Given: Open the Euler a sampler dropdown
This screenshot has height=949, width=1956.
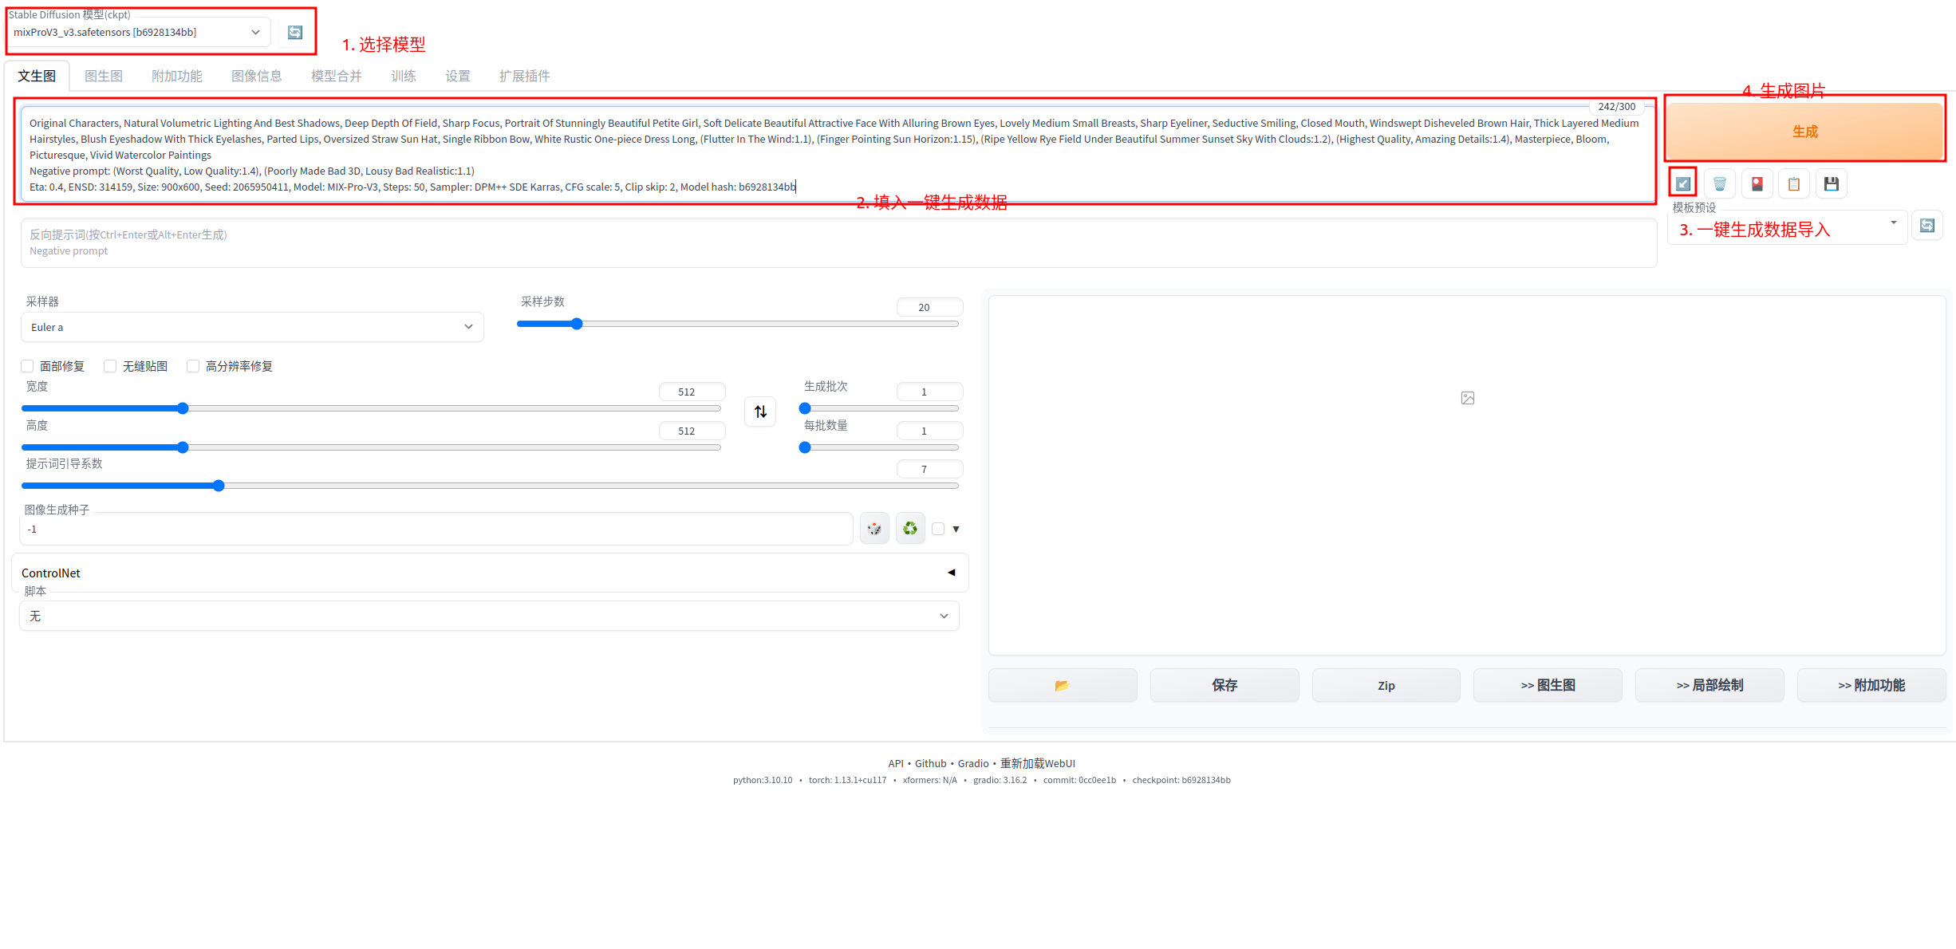Looking at the screenshot, I should 251,327.
